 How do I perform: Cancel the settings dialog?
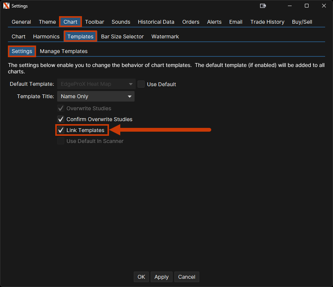click(186, 277)
